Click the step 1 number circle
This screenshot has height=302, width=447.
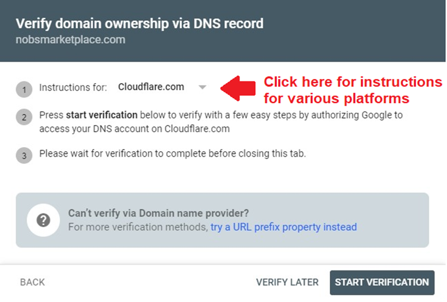pos(24,90)
